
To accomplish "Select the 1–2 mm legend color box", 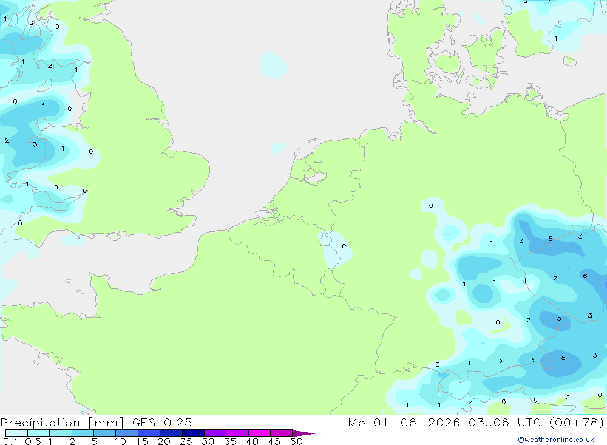I will (61, 433).
